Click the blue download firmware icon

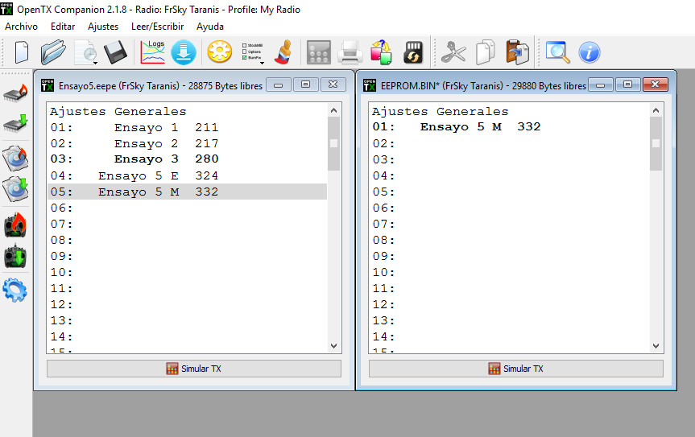click(x=184, y=53)
